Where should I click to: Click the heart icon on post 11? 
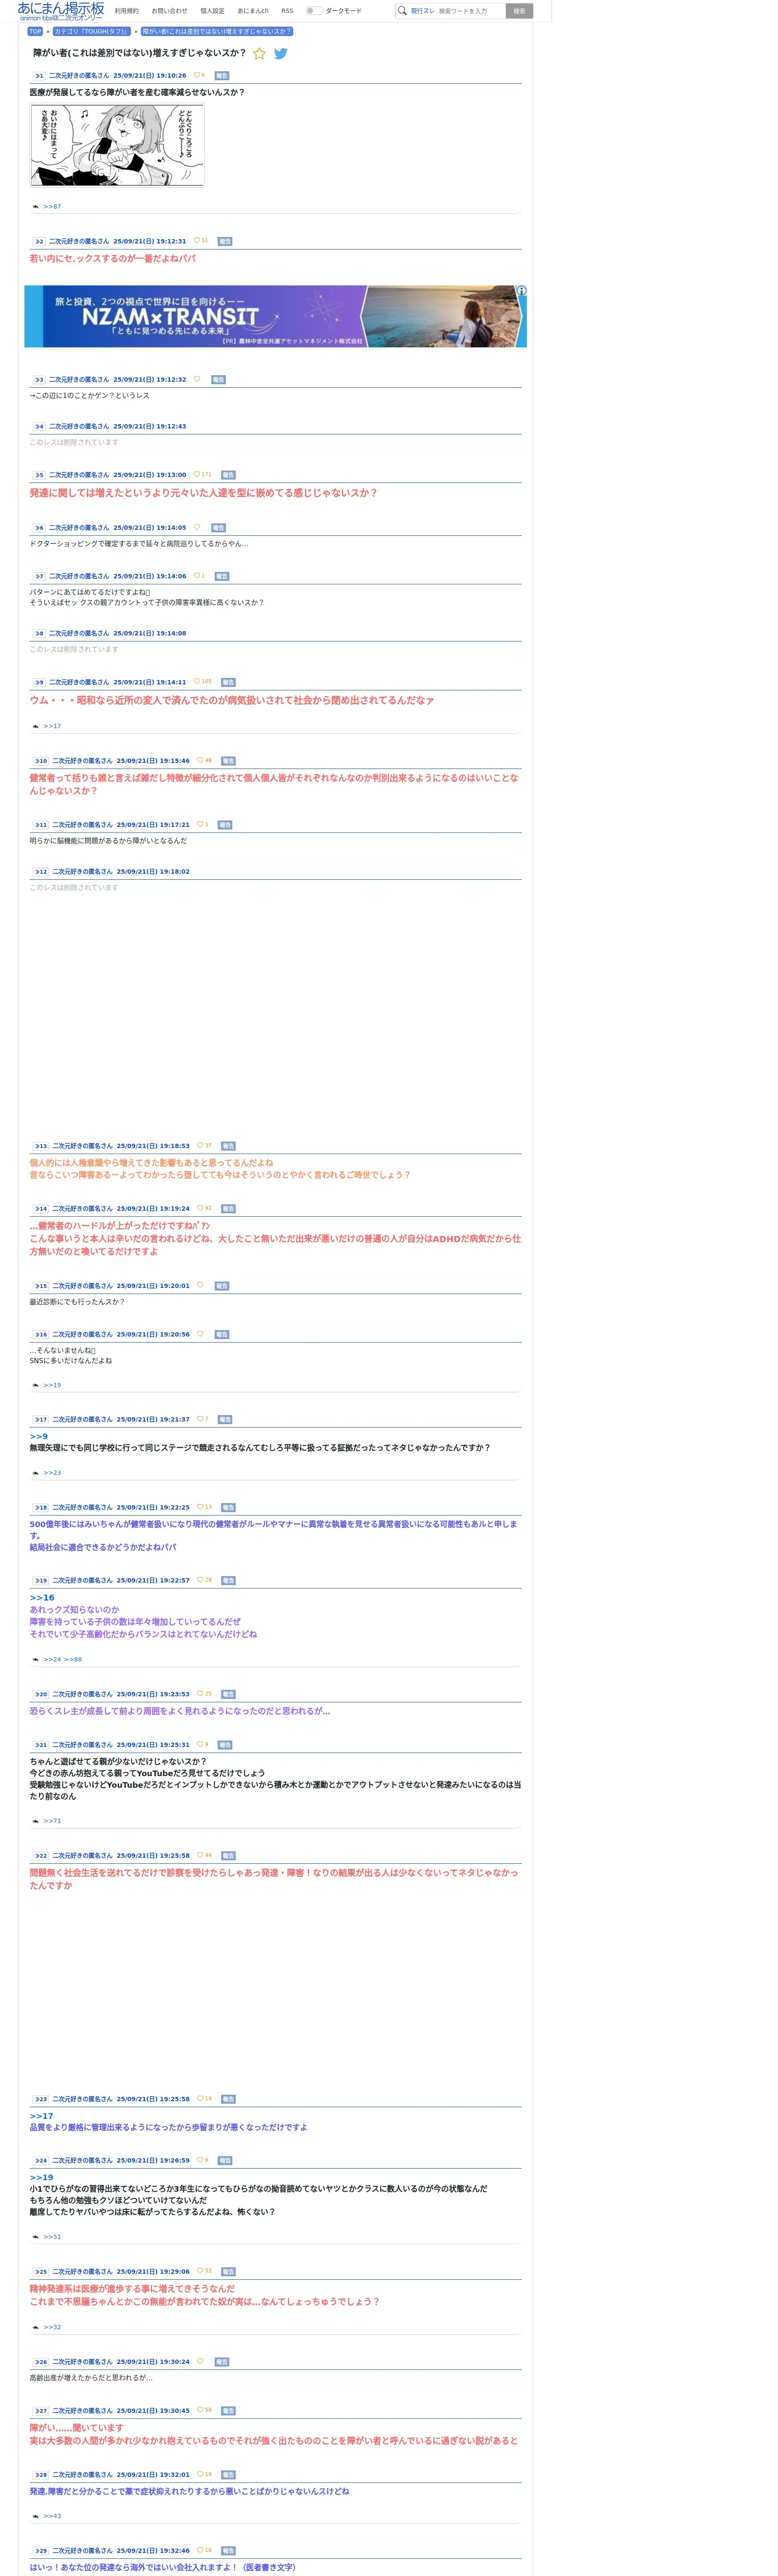200,824
